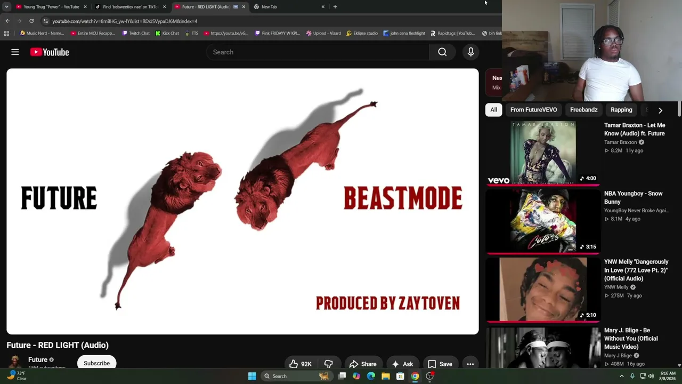Open a new browser tab with plus
This screenshot has width=682, height=384.
[x=335, y=6]
